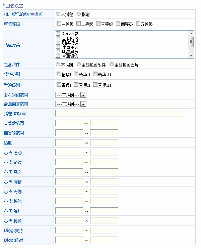Tick the 五等级 checkbox
The image size is (201, 248).
[x=138, y=24]
